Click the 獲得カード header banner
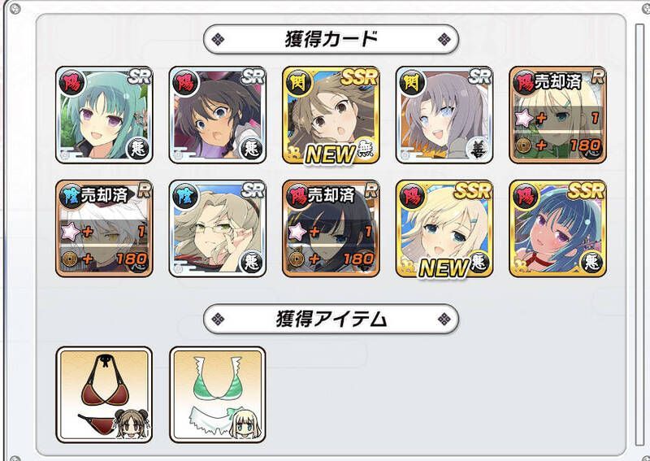 [x=331, y=39]
